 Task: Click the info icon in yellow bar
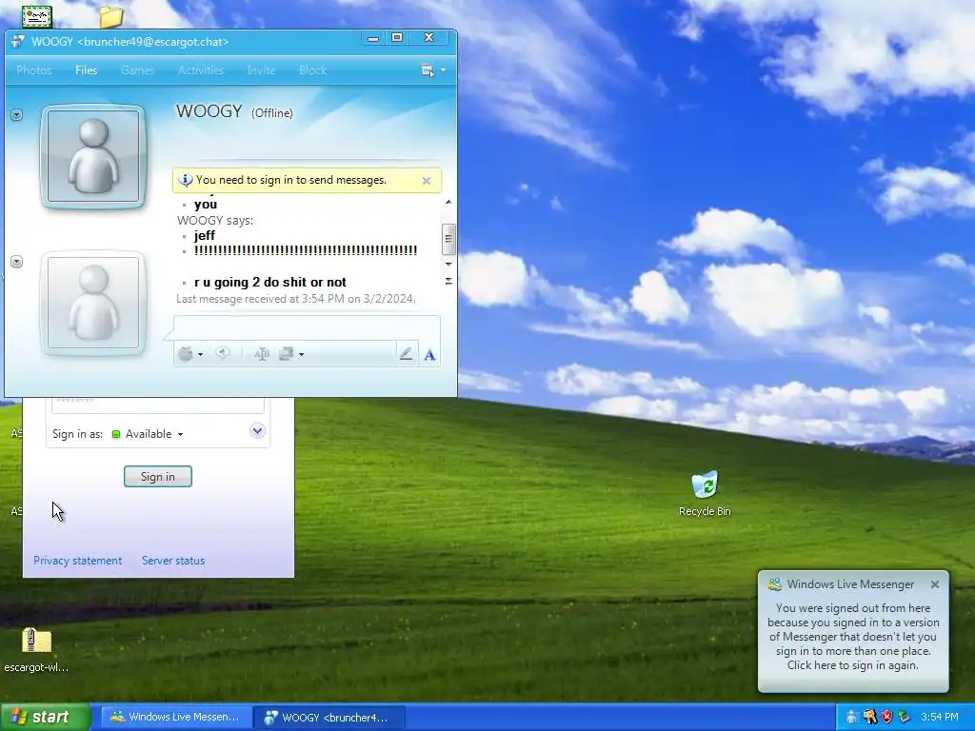pyautogui.click(x=186, y=180)
